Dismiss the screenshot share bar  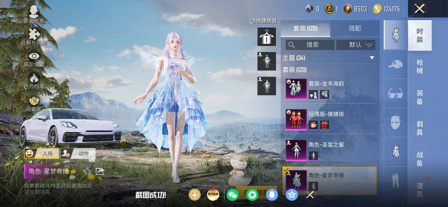310,195
